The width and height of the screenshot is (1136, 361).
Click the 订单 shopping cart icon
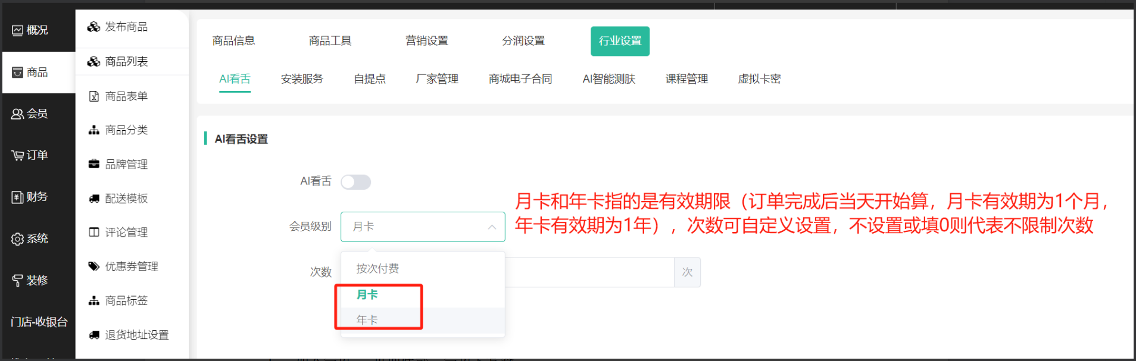coord(17,156)
